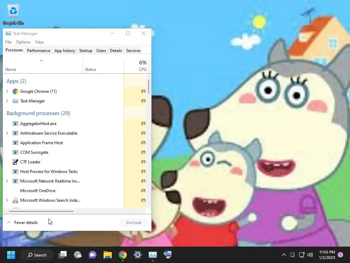This screenshot has height=263, width=350.
Task: Switch to the Users tab
Action: click(101, 51)
